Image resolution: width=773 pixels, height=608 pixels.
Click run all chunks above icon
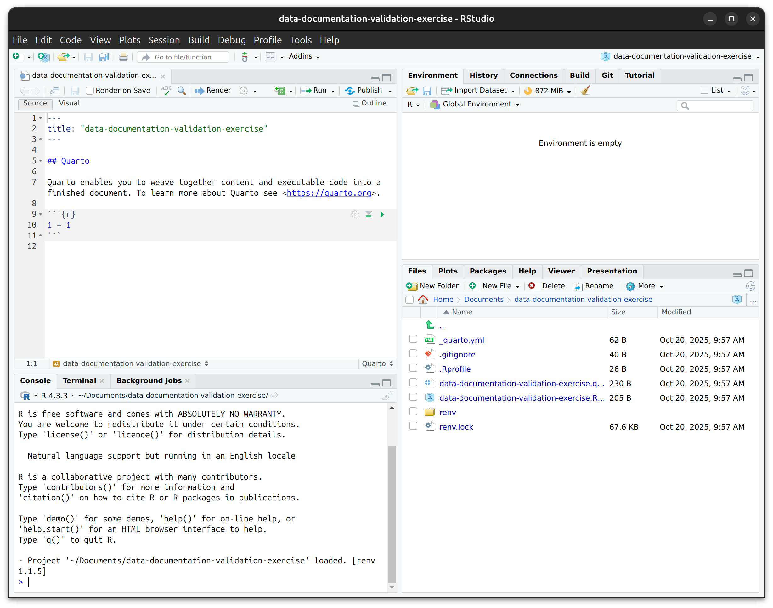click(369, 214)
